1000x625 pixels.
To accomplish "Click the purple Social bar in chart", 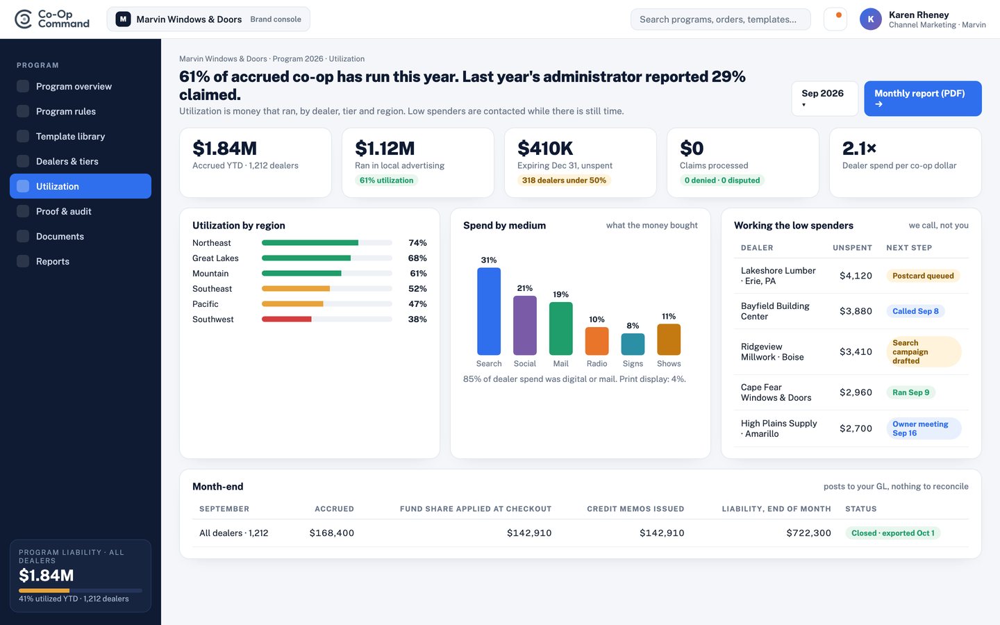I will 525,325.
